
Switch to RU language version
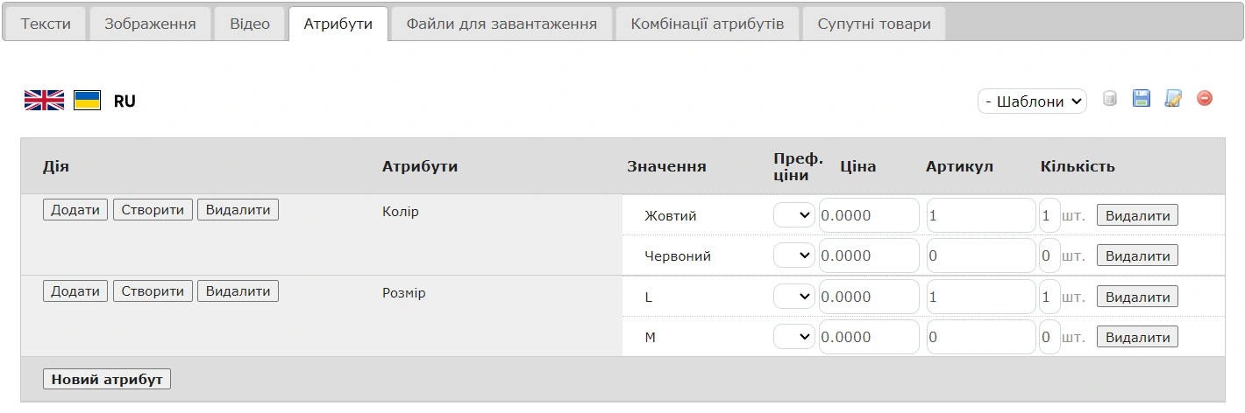125,101
